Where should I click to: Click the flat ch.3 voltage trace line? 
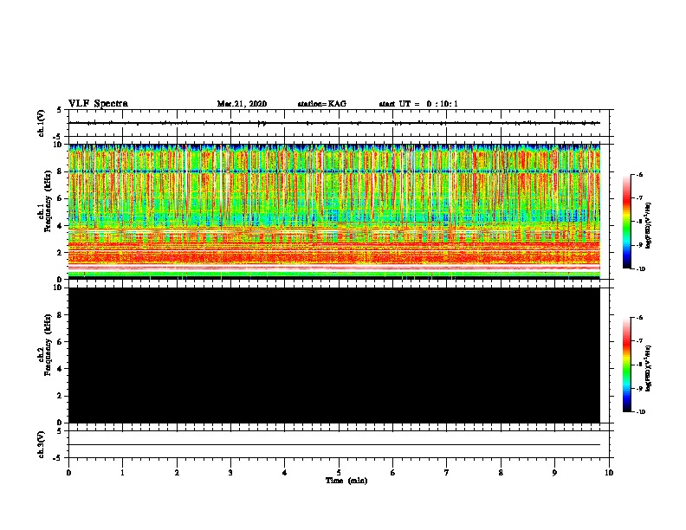(334, 445)
